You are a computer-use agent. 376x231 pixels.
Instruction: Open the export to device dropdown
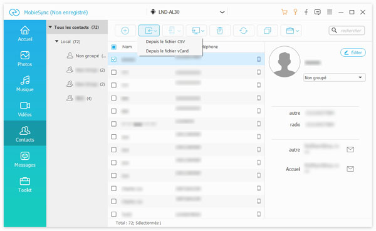173,31
